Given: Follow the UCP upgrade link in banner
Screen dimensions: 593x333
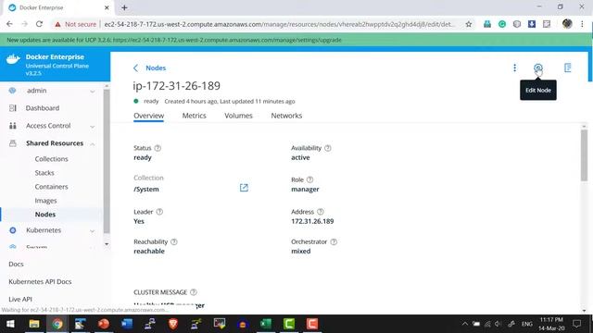Looking at the screenshot, I should pyautogui.click(x=227, y=40).
